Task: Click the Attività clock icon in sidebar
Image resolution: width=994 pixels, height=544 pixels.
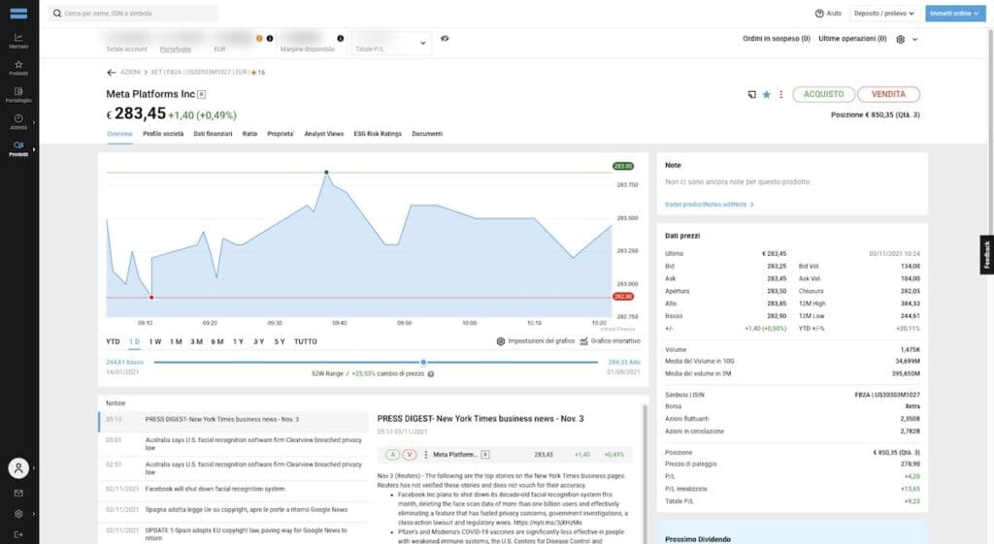Action: pyautogui.click(x=18, y=121)
